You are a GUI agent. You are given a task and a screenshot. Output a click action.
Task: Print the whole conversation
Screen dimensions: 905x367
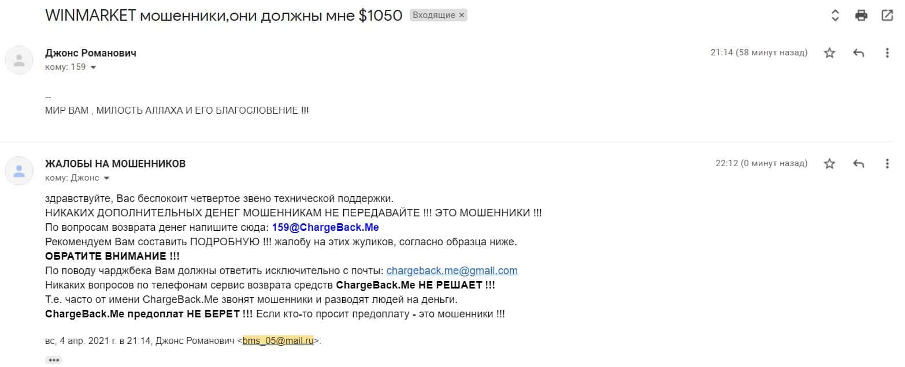(861, 16)
